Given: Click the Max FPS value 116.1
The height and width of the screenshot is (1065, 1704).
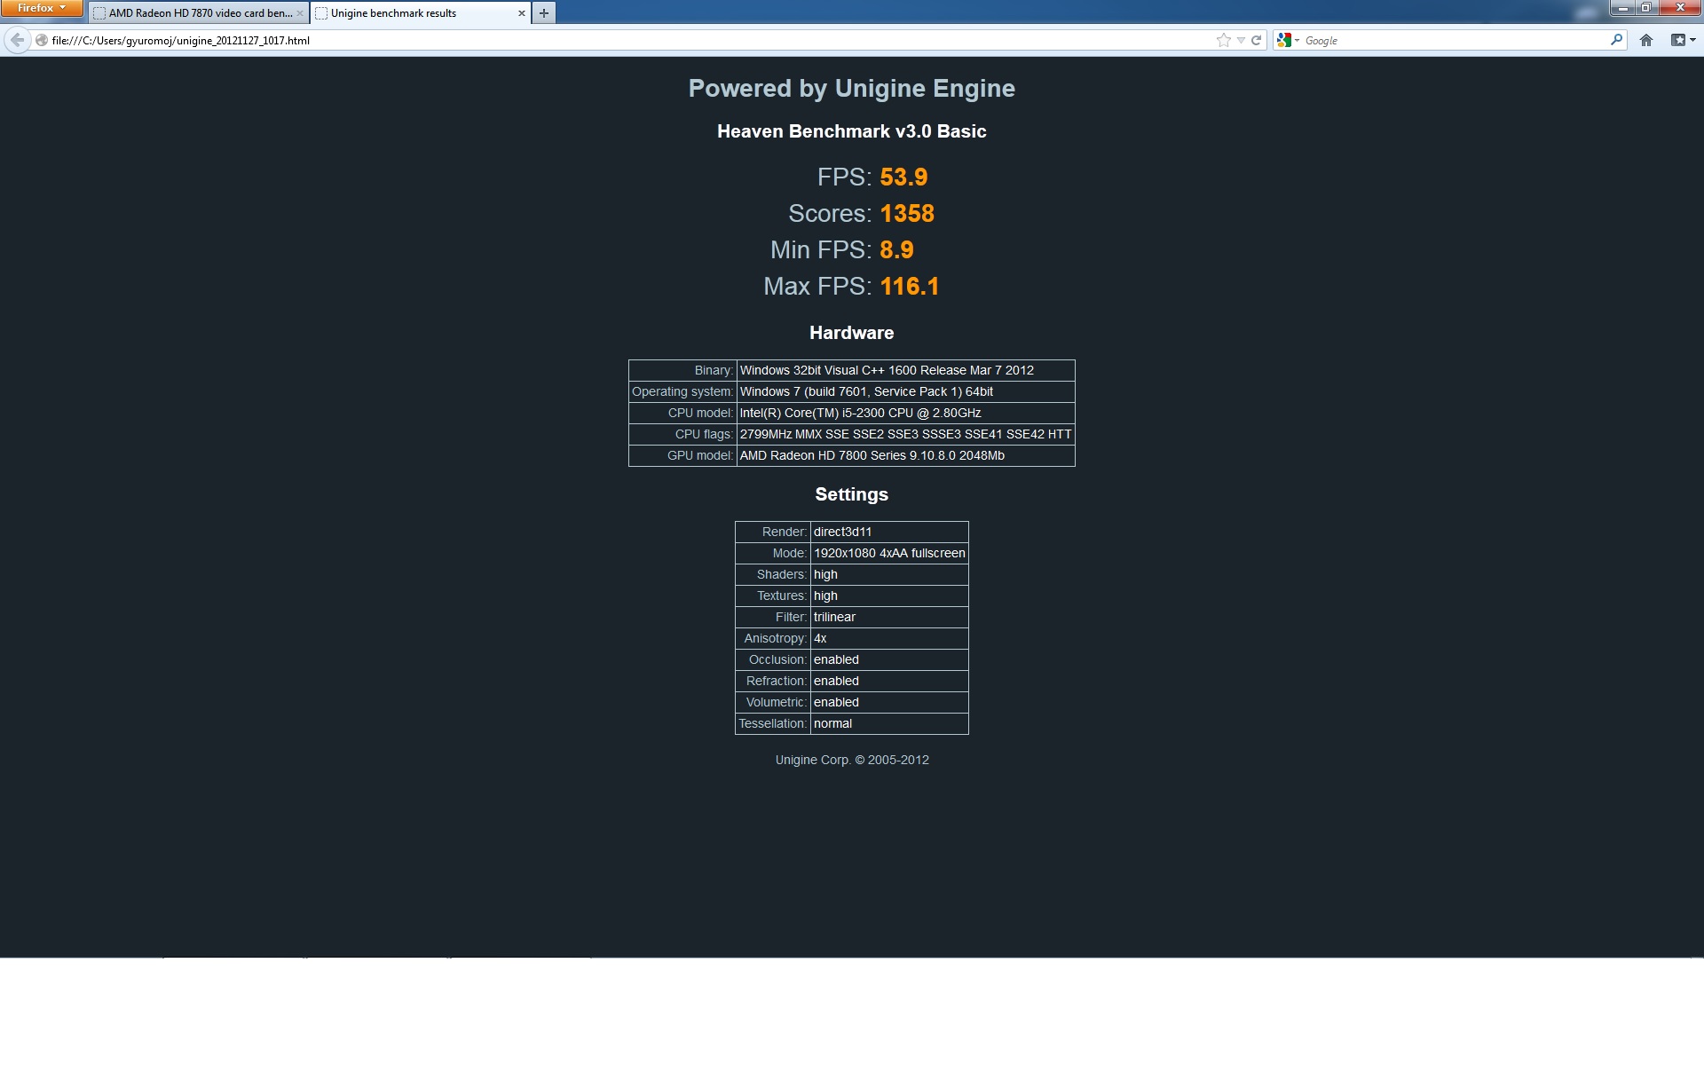Looking at the screenshot, I should pos(910,286).
